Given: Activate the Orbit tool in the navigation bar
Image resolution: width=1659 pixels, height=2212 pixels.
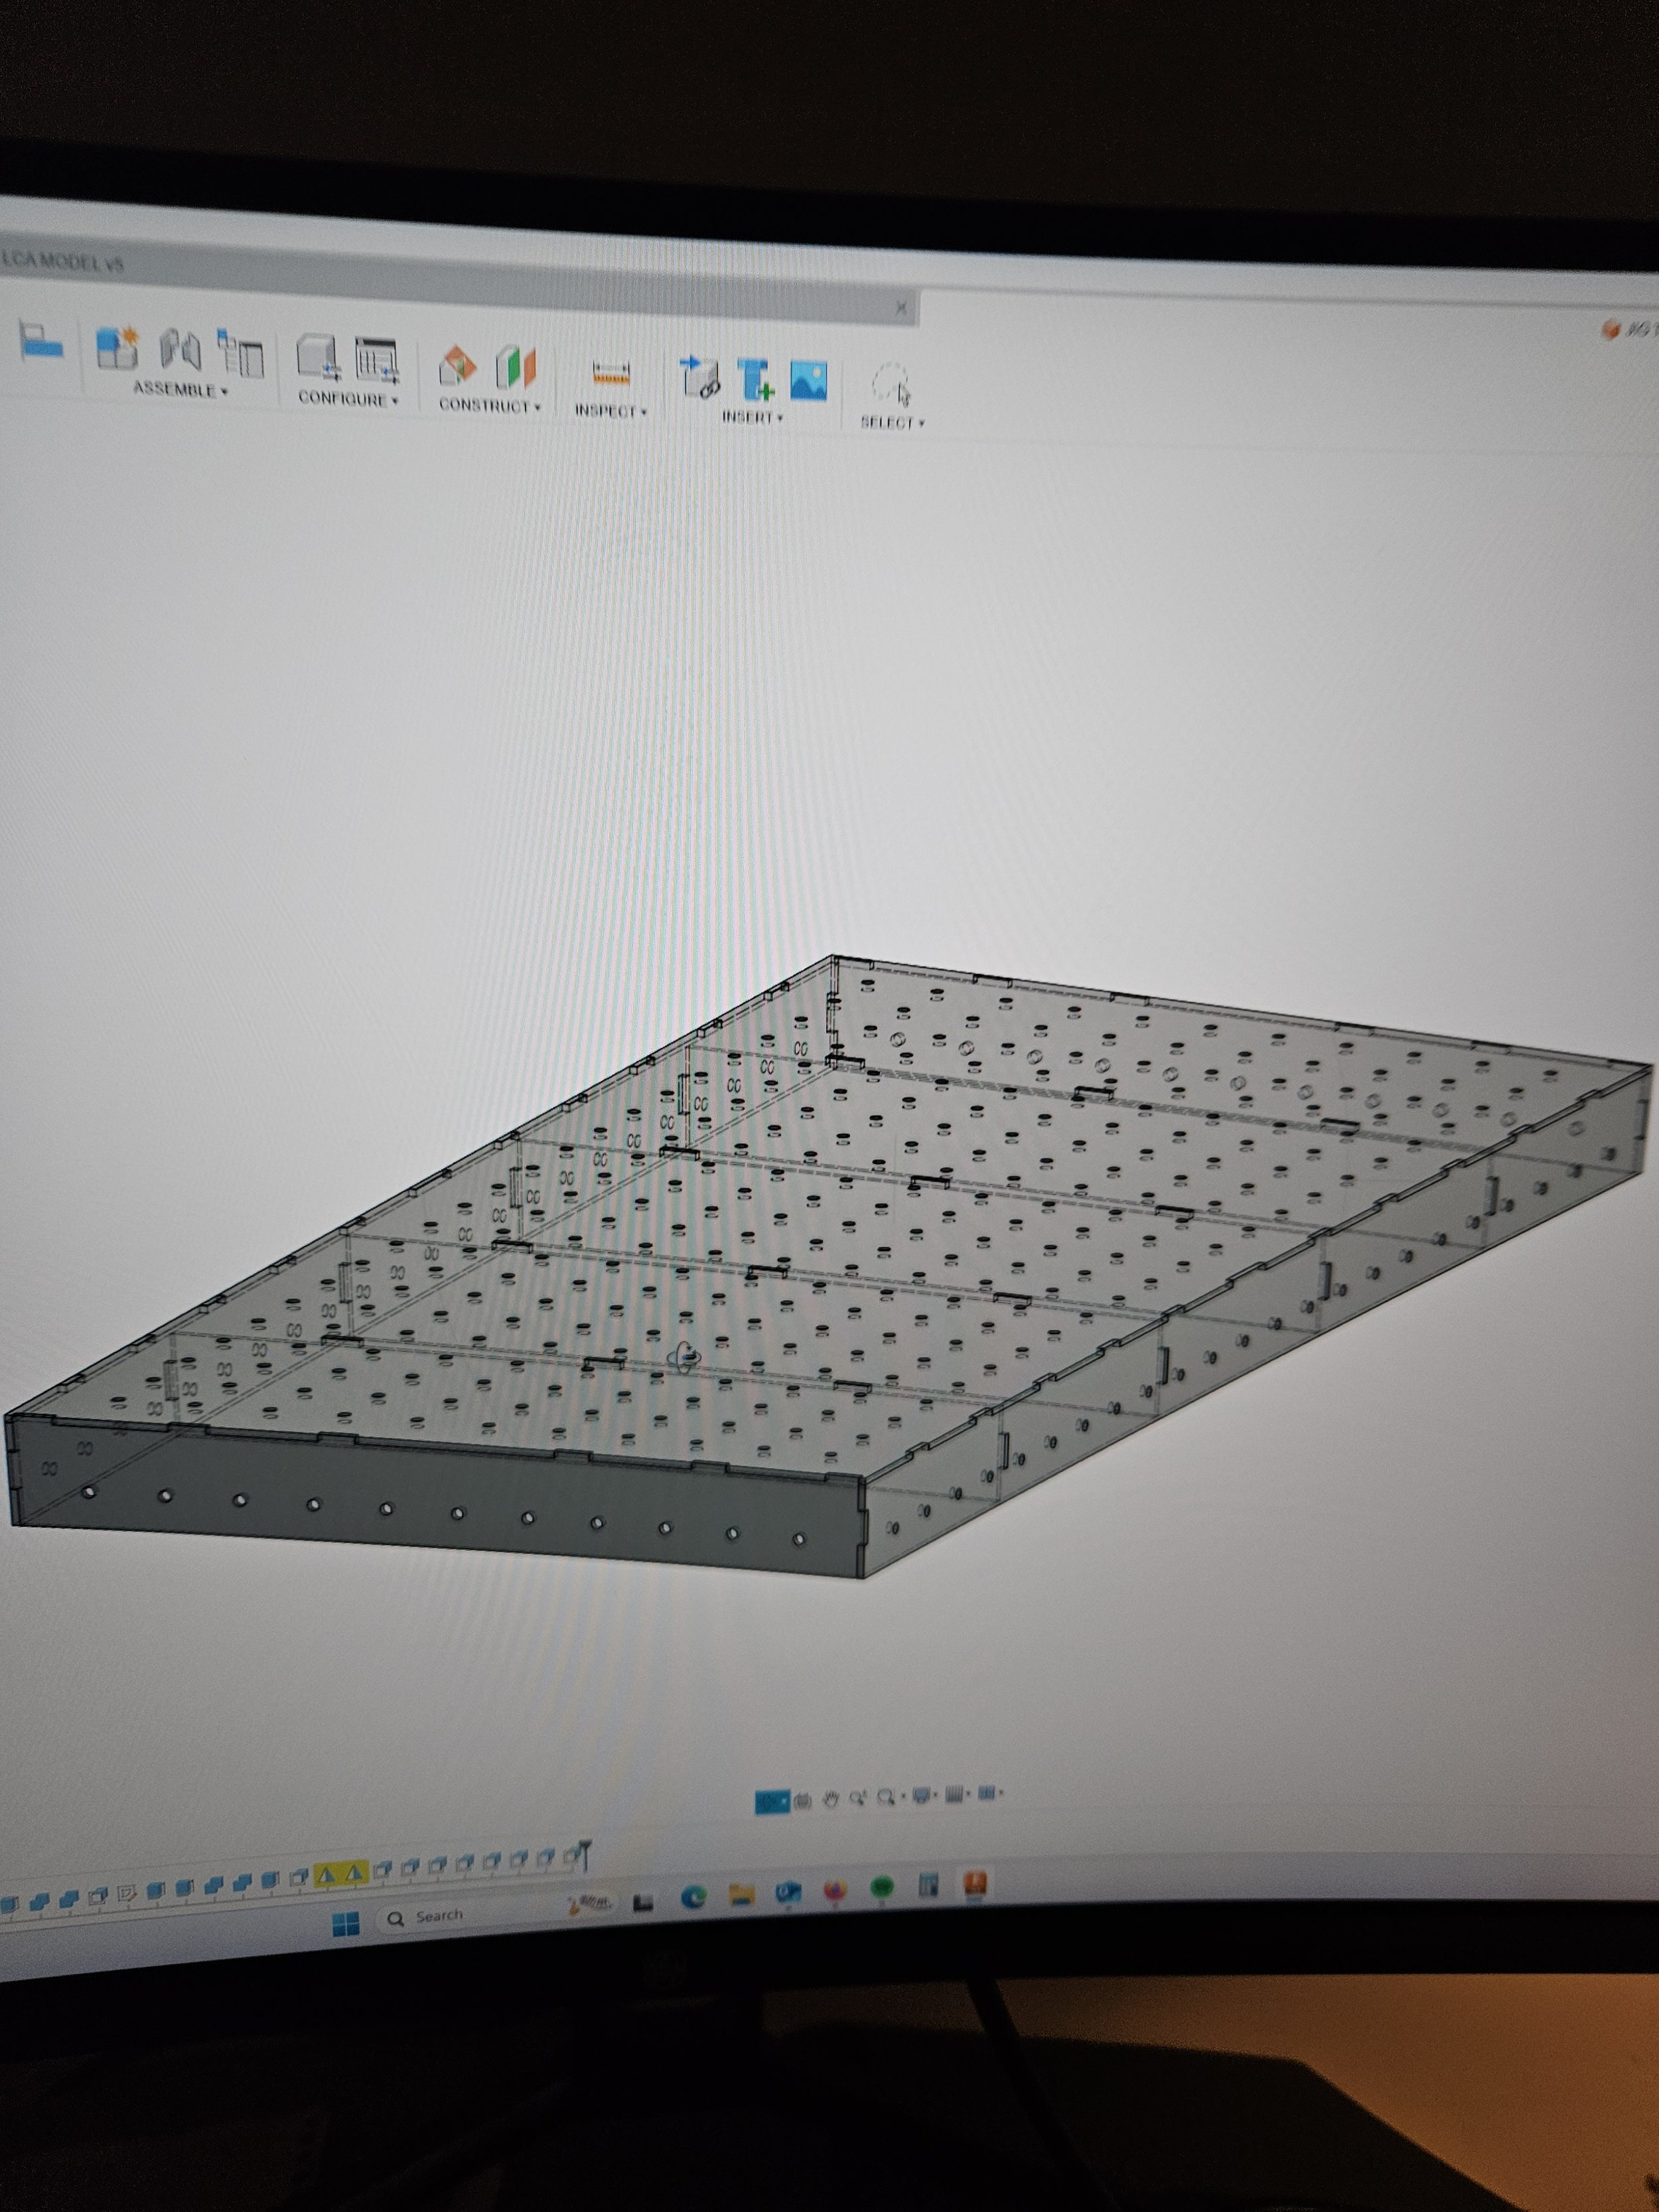Looking at the screenshot, I should (x=803, y=1798).
